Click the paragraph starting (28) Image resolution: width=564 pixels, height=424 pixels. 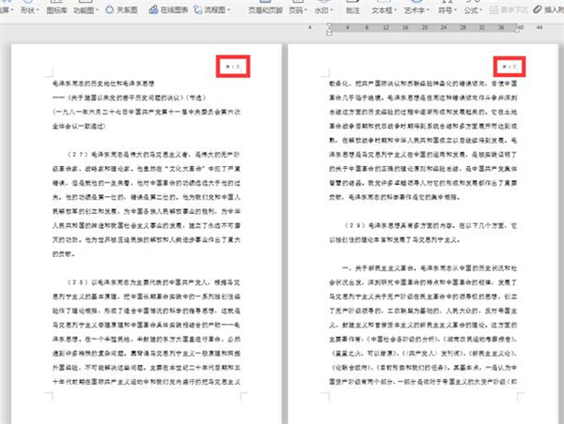(x=147, y=332)
